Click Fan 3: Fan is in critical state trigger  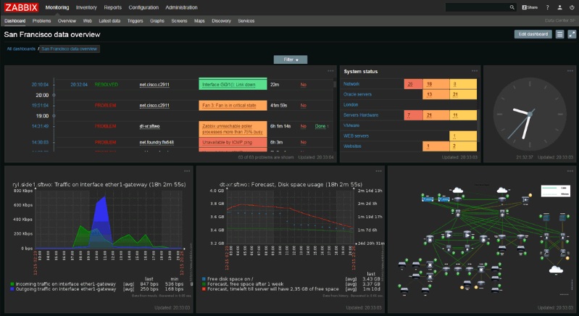(x=229, y=106)
